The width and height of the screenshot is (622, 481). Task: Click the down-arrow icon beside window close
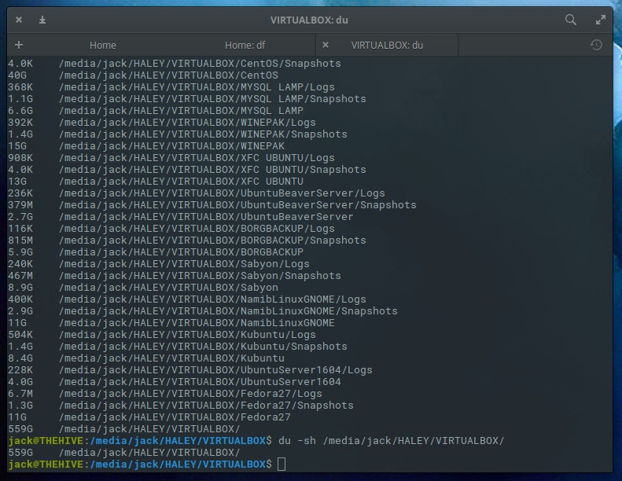[x=42, y=20]
